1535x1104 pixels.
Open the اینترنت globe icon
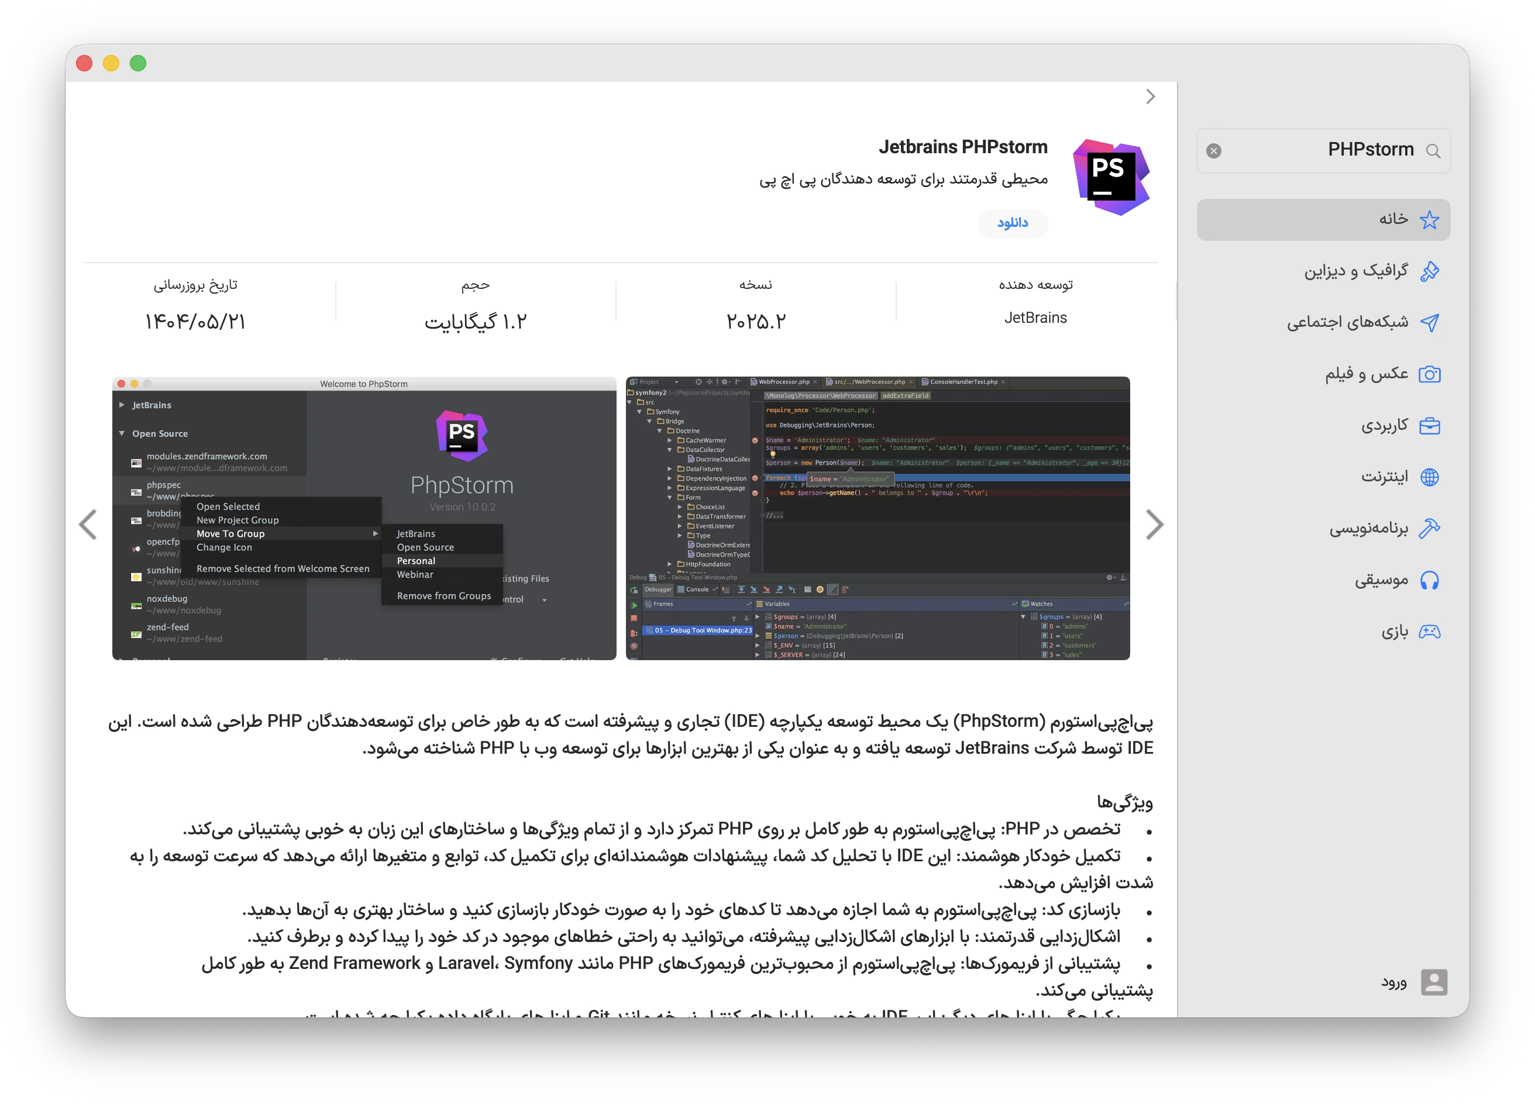click(x=1430, y=477)
